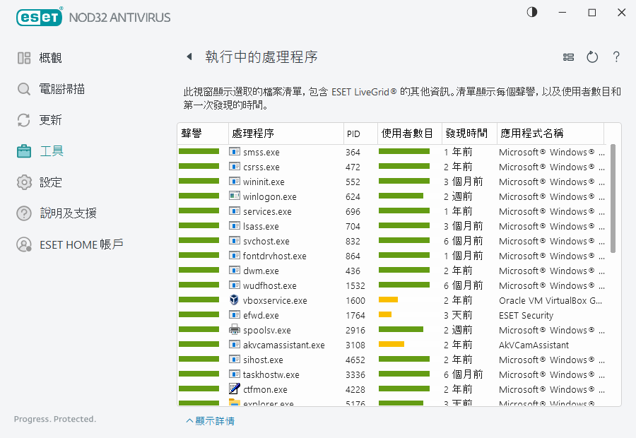The height and width of the screenshot is (438, 636).
Task: Click the process list vertical scrollbar
Action: click(613, 199)
